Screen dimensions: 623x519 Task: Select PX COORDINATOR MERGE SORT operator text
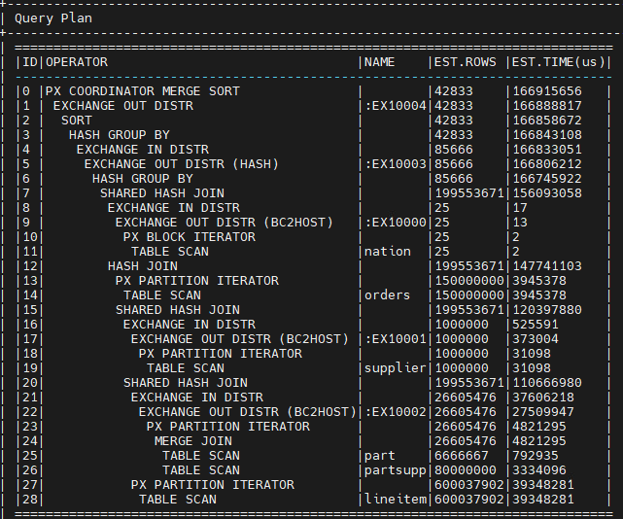click(143, 91)
